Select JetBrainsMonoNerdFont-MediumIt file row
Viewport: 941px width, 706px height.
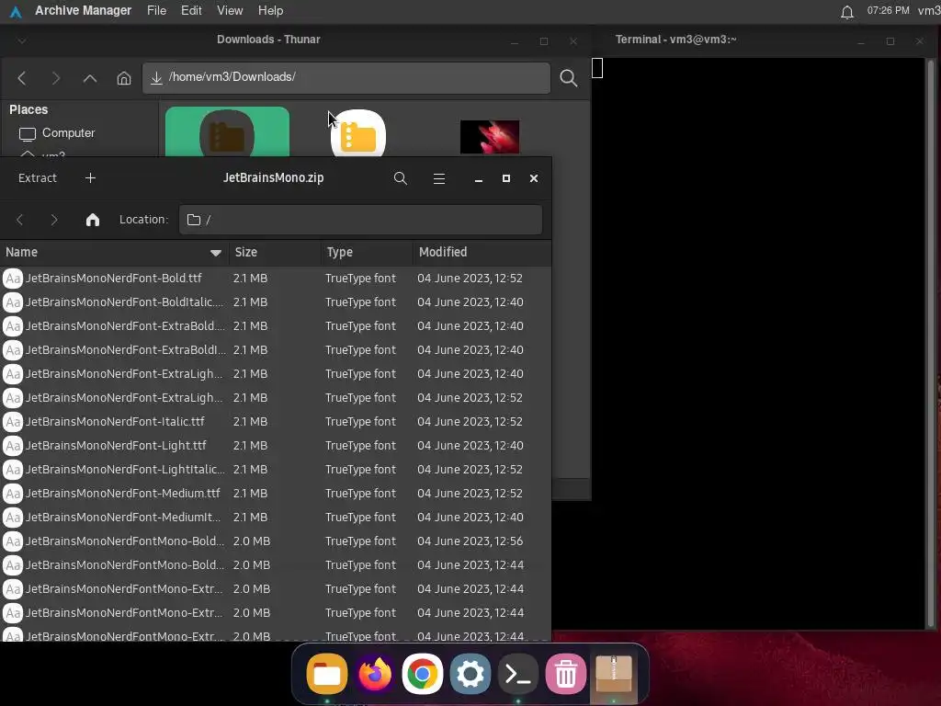click(x=276, y=518)
